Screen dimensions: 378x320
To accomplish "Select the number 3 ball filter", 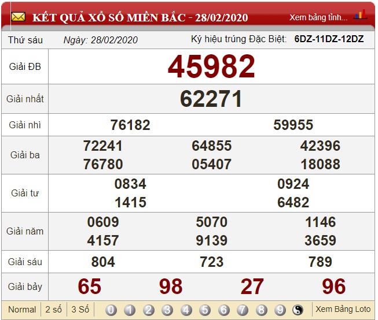I will 167,310.
